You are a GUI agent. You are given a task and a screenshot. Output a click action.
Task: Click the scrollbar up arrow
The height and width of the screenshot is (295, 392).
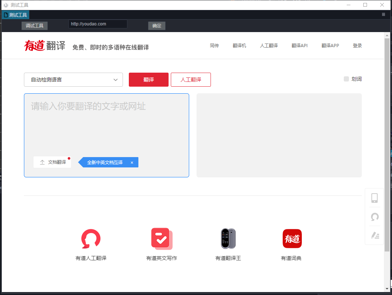click(387, 35)
